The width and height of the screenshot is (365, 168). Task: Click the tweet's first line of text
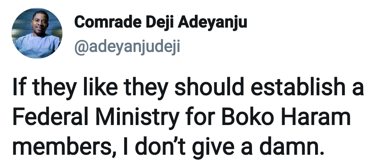pos(187,88)
